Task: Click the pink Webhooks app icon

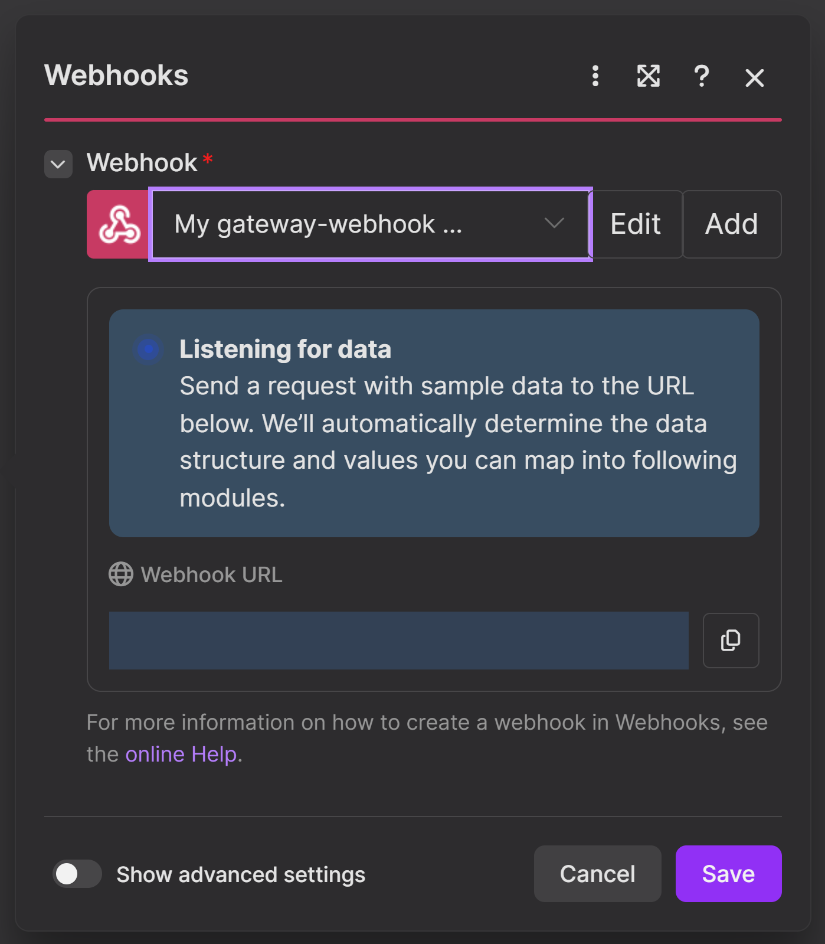Action: [118, 224]
